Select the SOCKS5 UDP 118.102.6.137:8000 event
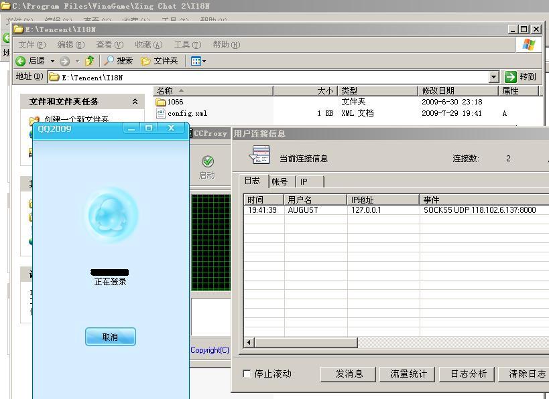The height and width of the screenshot is (399, 549). pyautogui.click(x=480, y=210)
